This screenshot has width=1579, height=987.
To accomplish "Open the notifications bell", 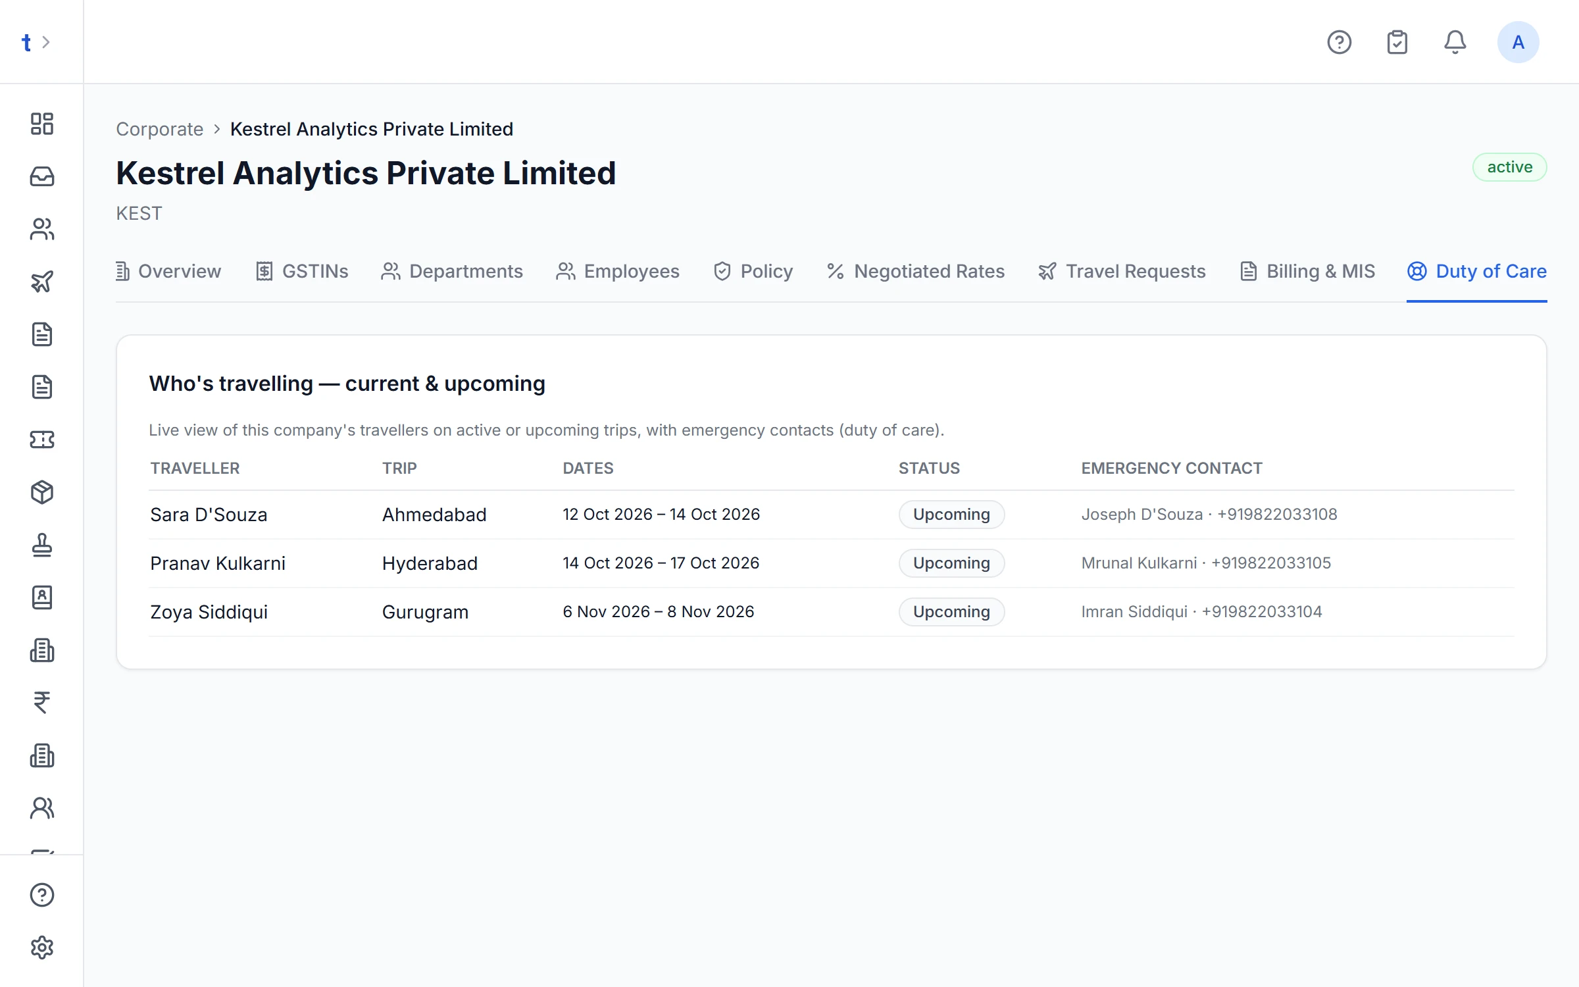I will point(1455,42).
